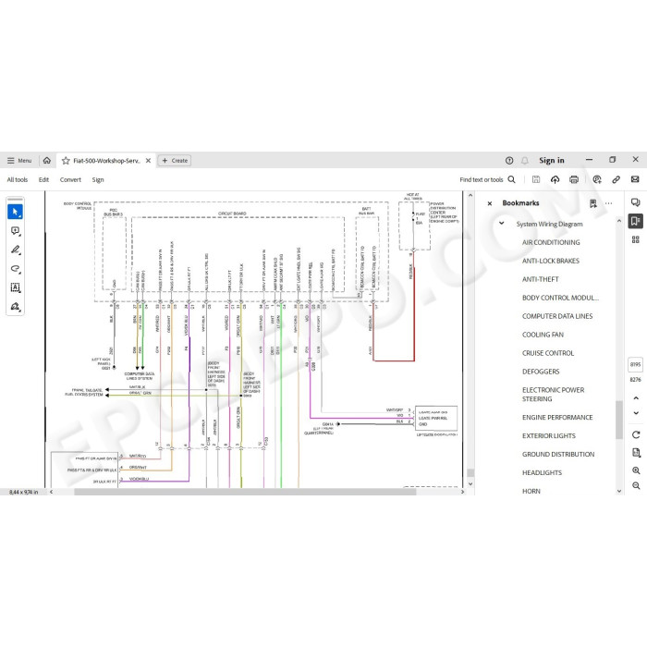Select the arrow selection tool

point(16,212)
